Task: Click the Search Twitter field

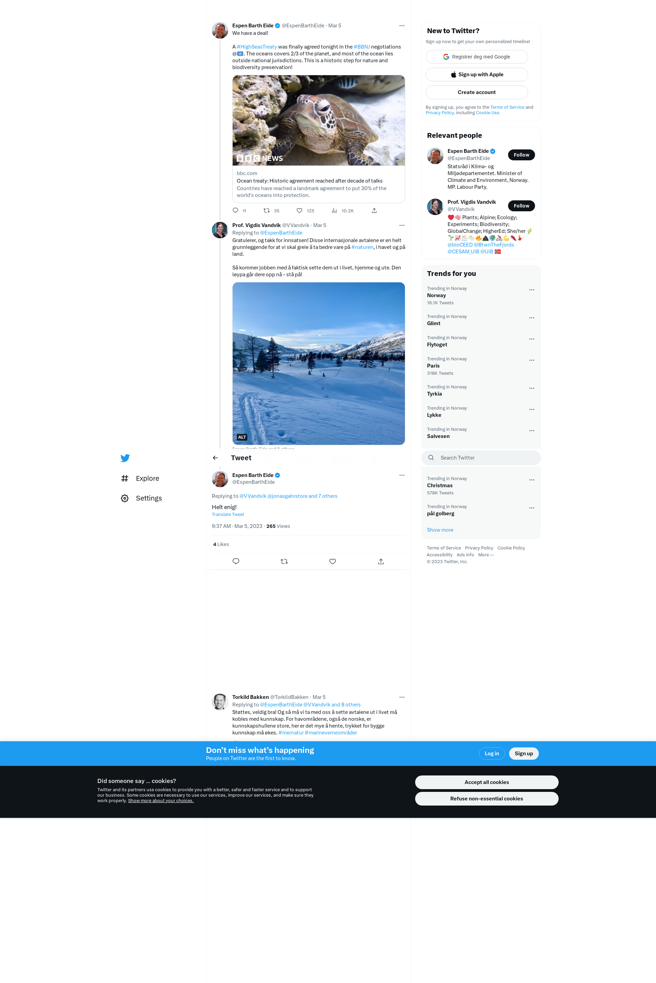Action: click(481, 457)
